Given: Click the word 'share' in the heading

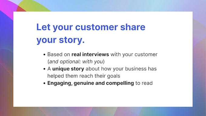Looking at the screenshot, I should click(133, 27).
